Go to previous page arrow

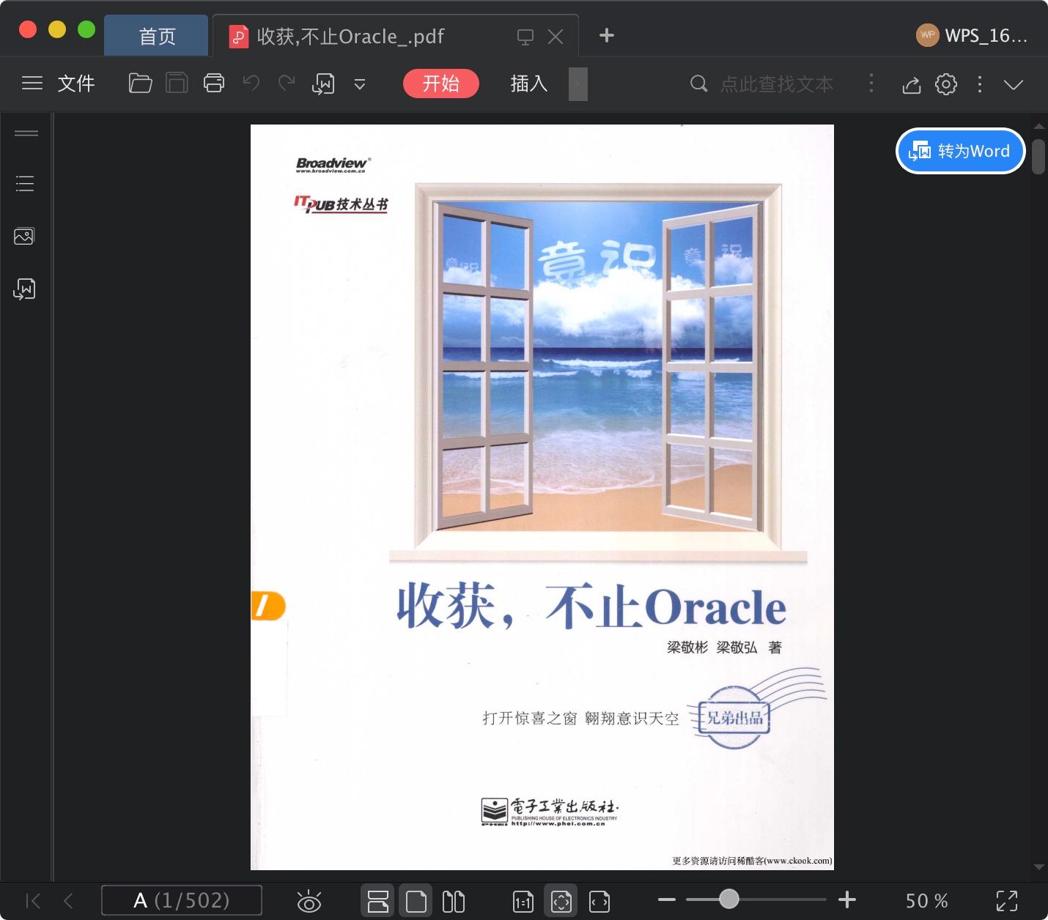69,900
